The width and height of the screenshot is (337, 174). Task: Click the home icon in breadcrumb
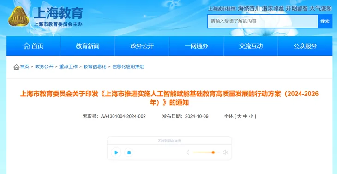click(x=16, y=67)
